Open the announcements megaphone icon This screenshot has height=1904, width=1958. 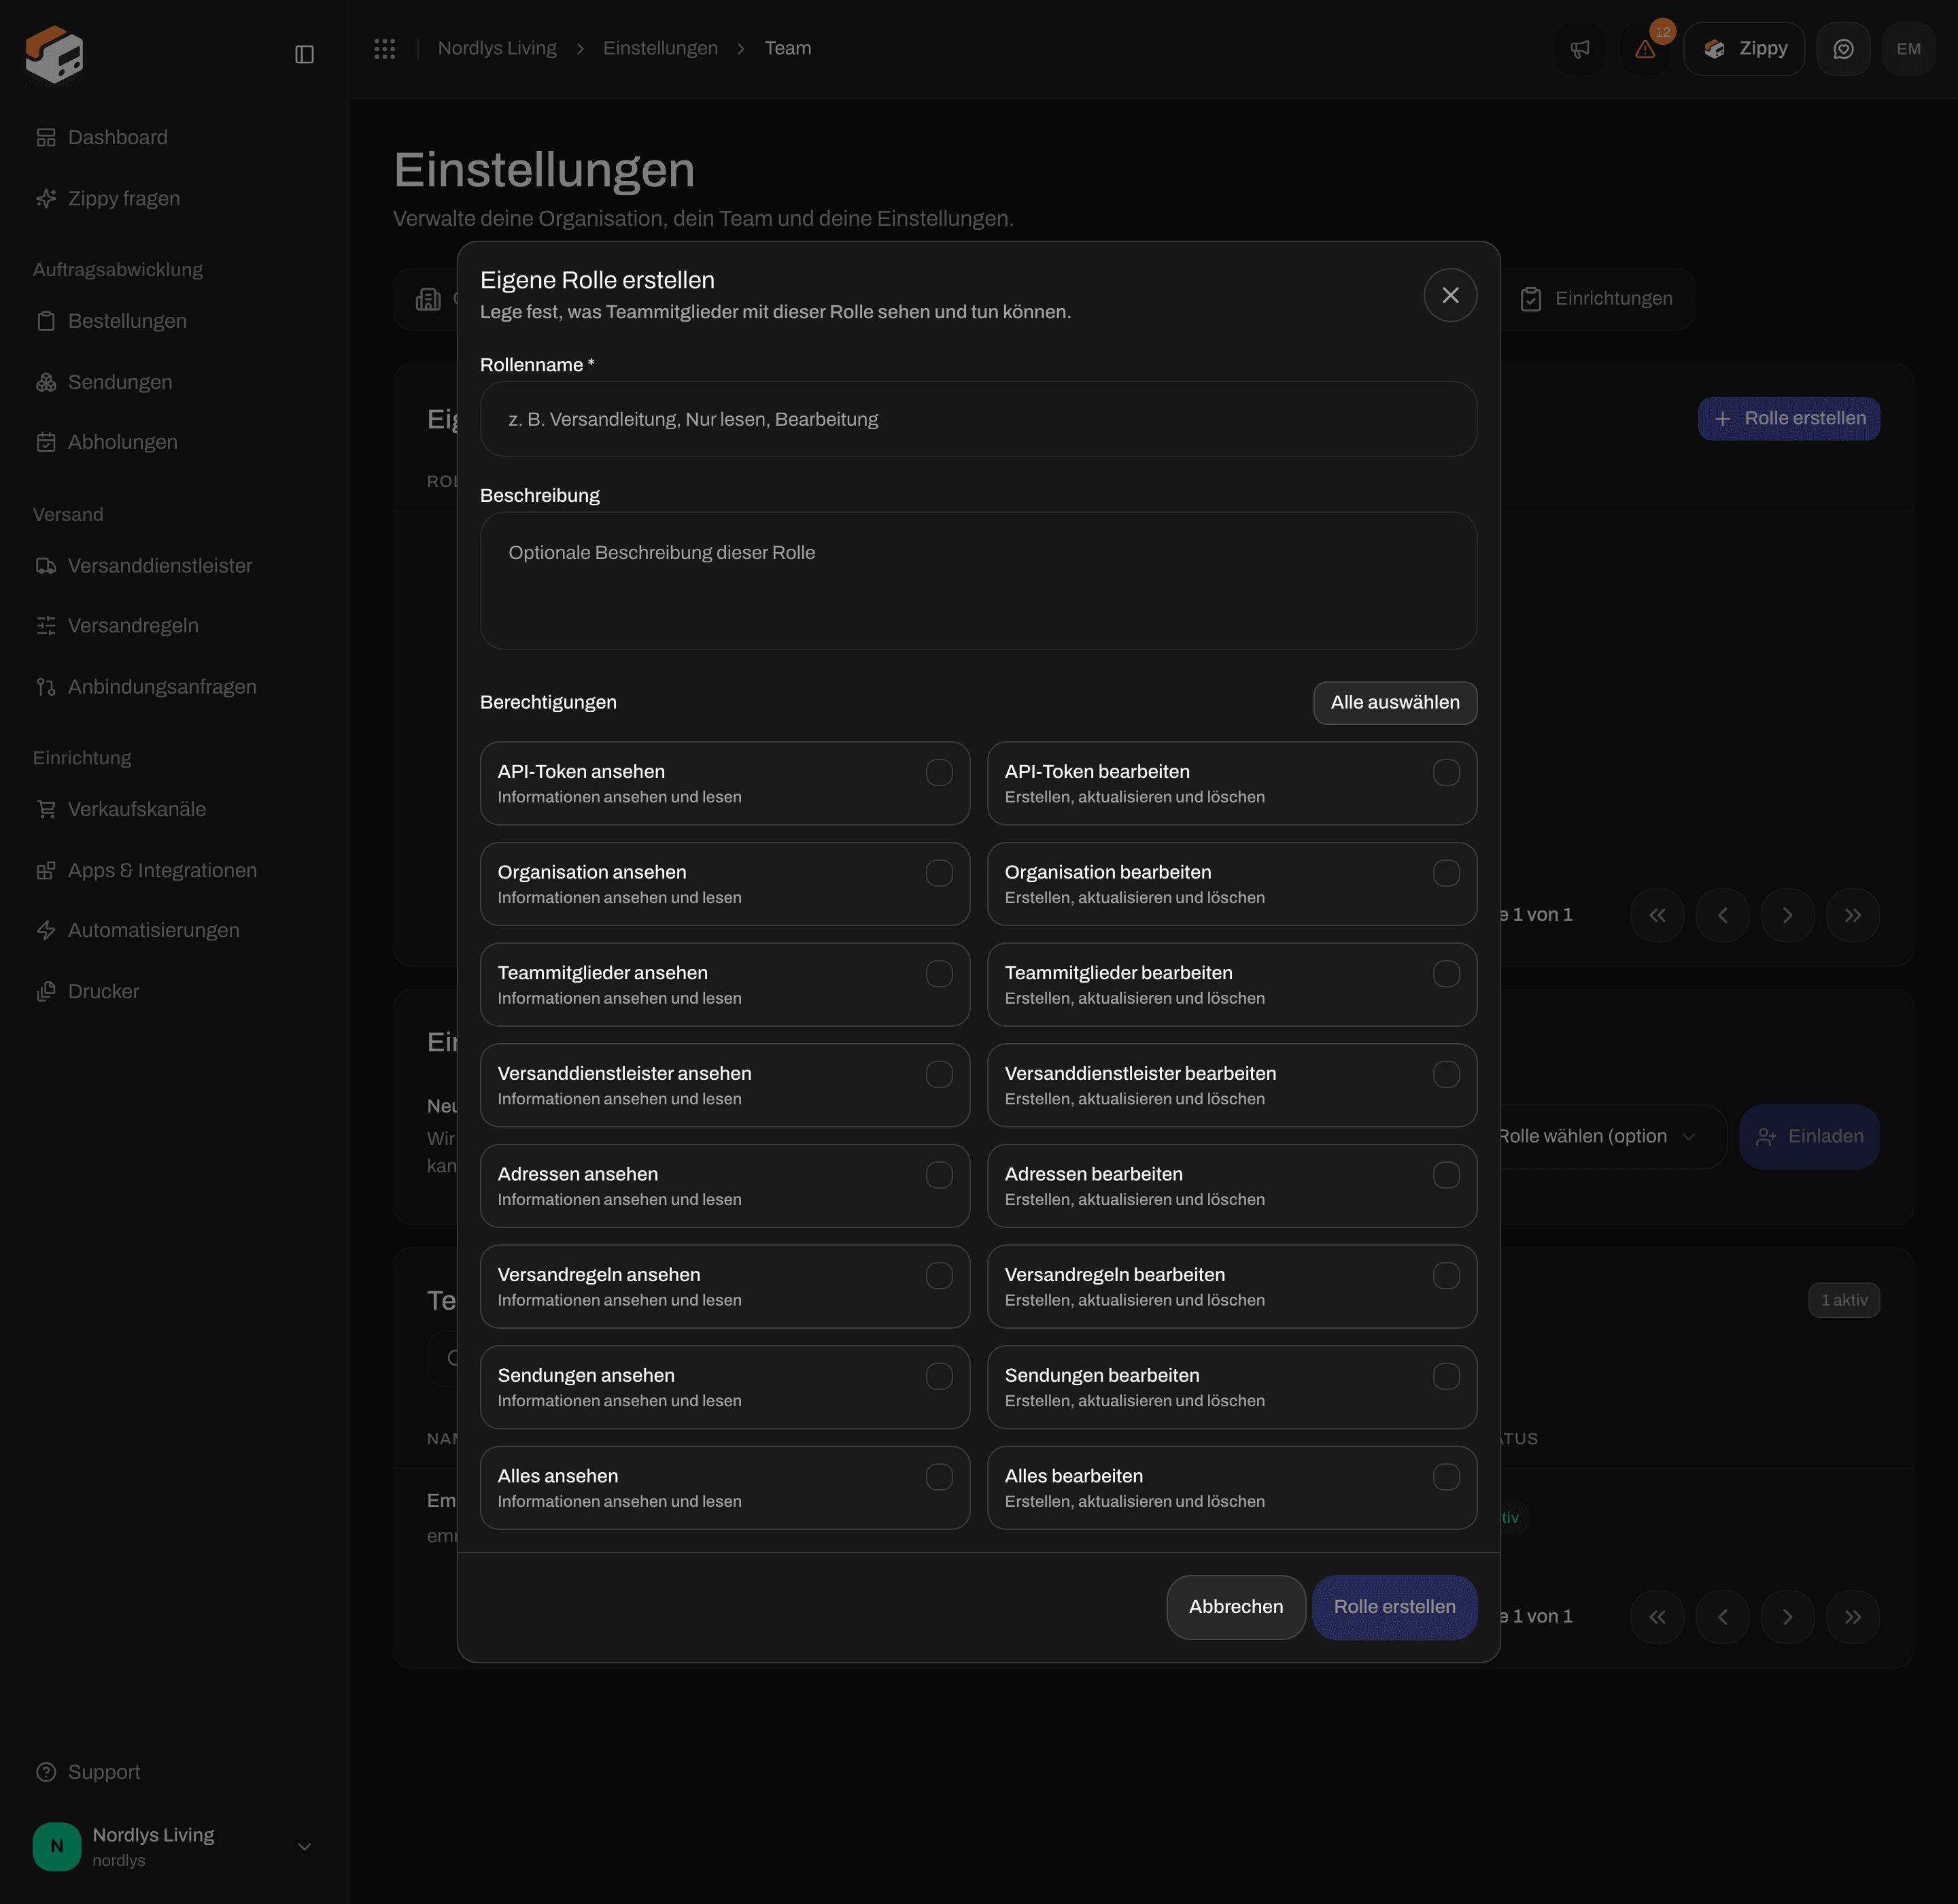(1580, 49)
